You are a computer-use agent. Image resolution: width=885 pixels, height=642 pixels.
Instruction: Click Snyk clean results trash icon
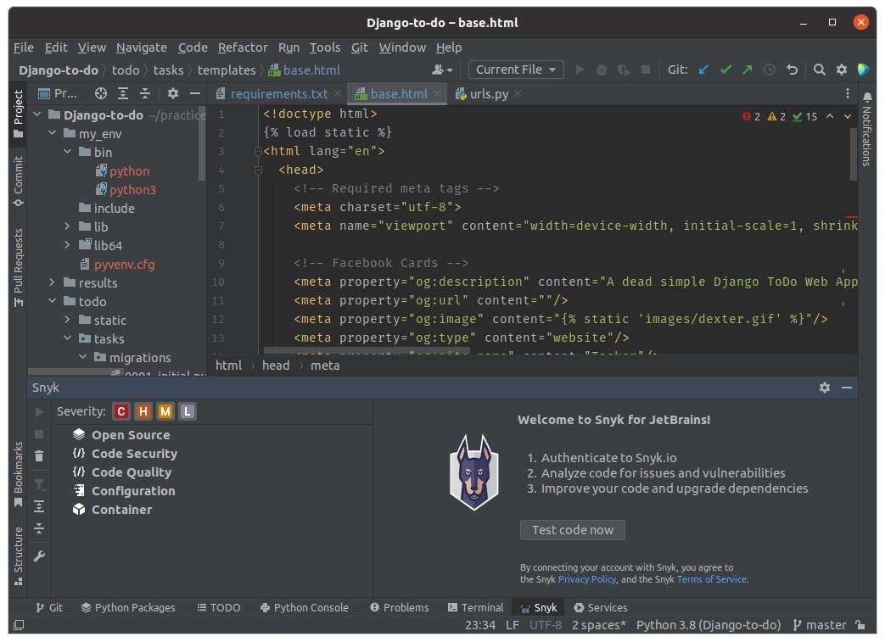point(39,455)
